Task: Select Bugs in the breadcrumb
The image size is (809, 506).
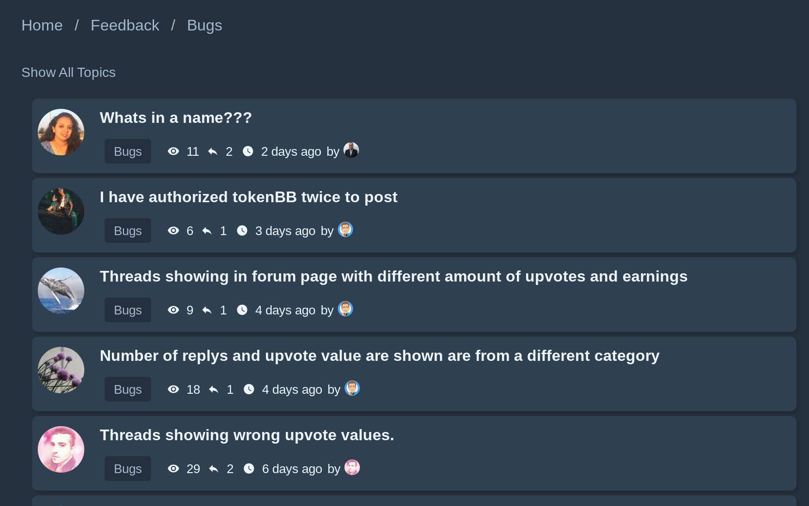Action: pos(204,25)
